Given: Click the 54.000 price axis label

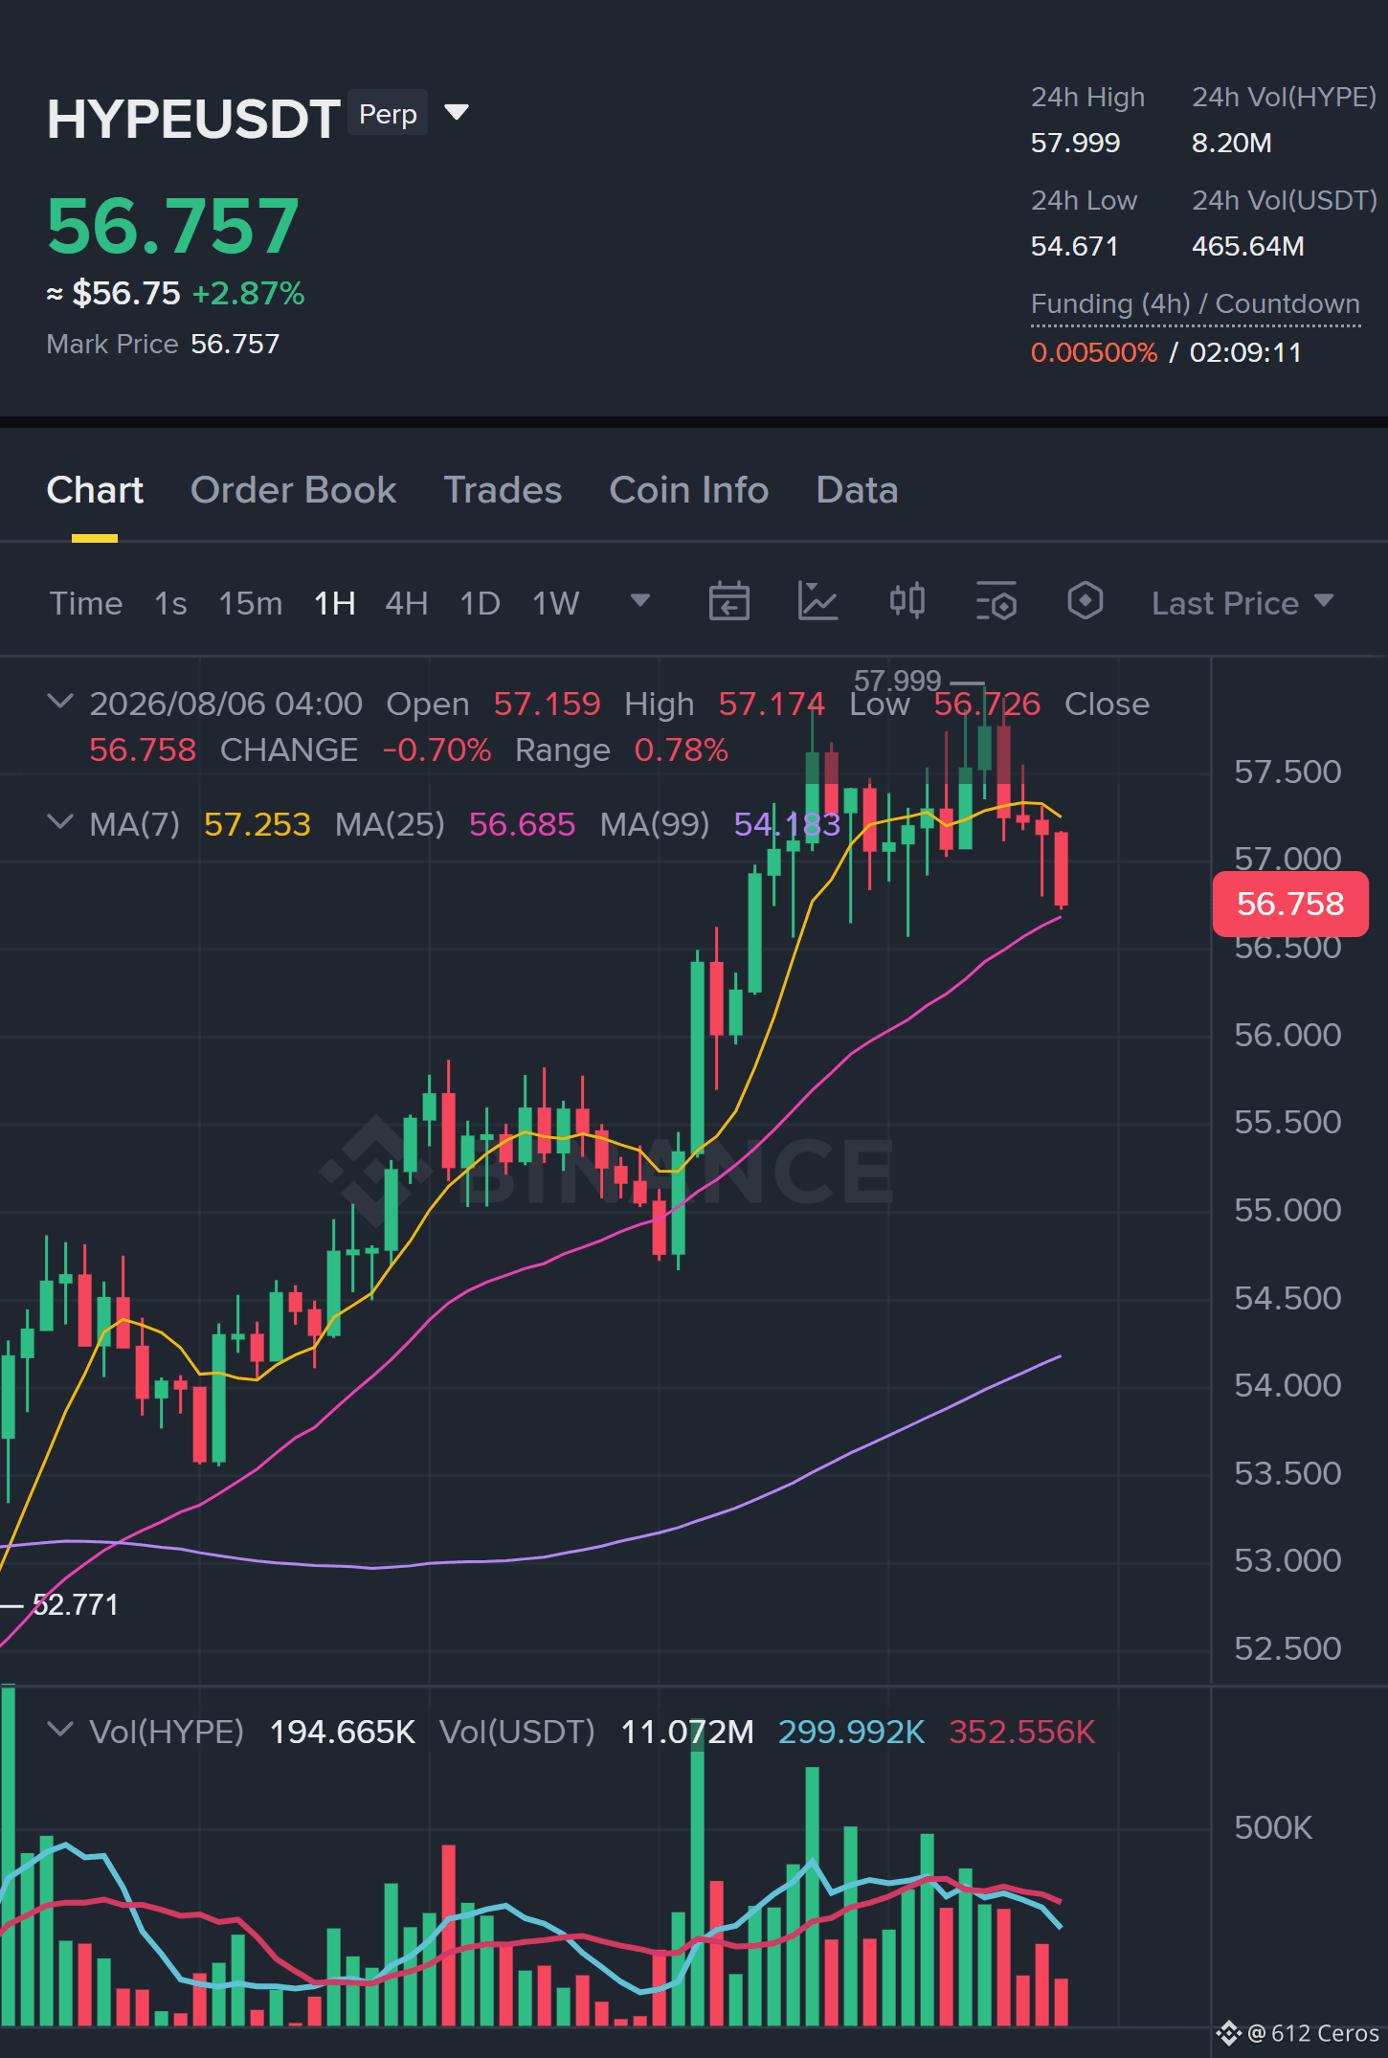Looking at the screenshot, I should 1287,1385.
